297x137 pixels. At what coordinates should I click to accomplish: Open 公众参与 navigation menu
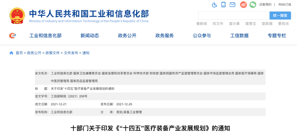tap(202, 35)
